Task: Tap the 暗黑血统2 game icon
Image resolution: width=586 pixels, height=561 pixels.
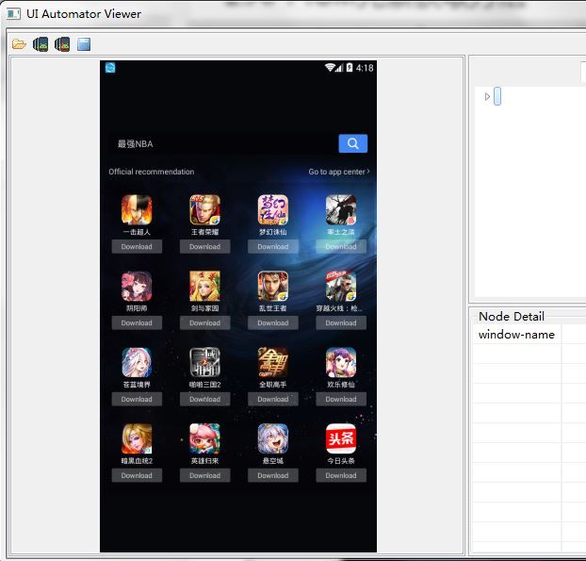Action: tap(137, 439)
